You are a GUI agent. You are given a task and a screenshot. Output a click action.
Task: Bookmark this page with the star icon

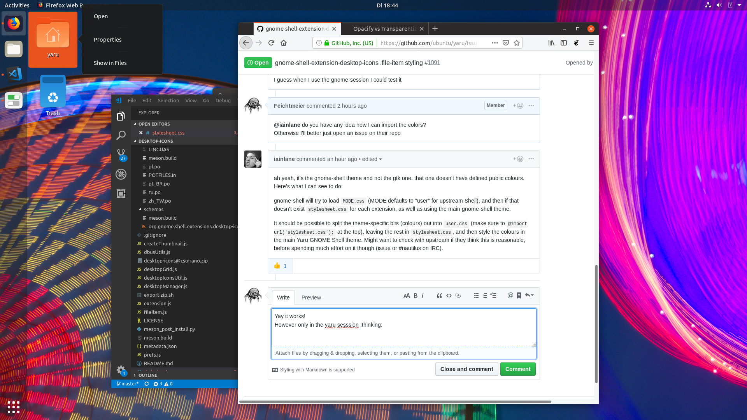point(517,43)
